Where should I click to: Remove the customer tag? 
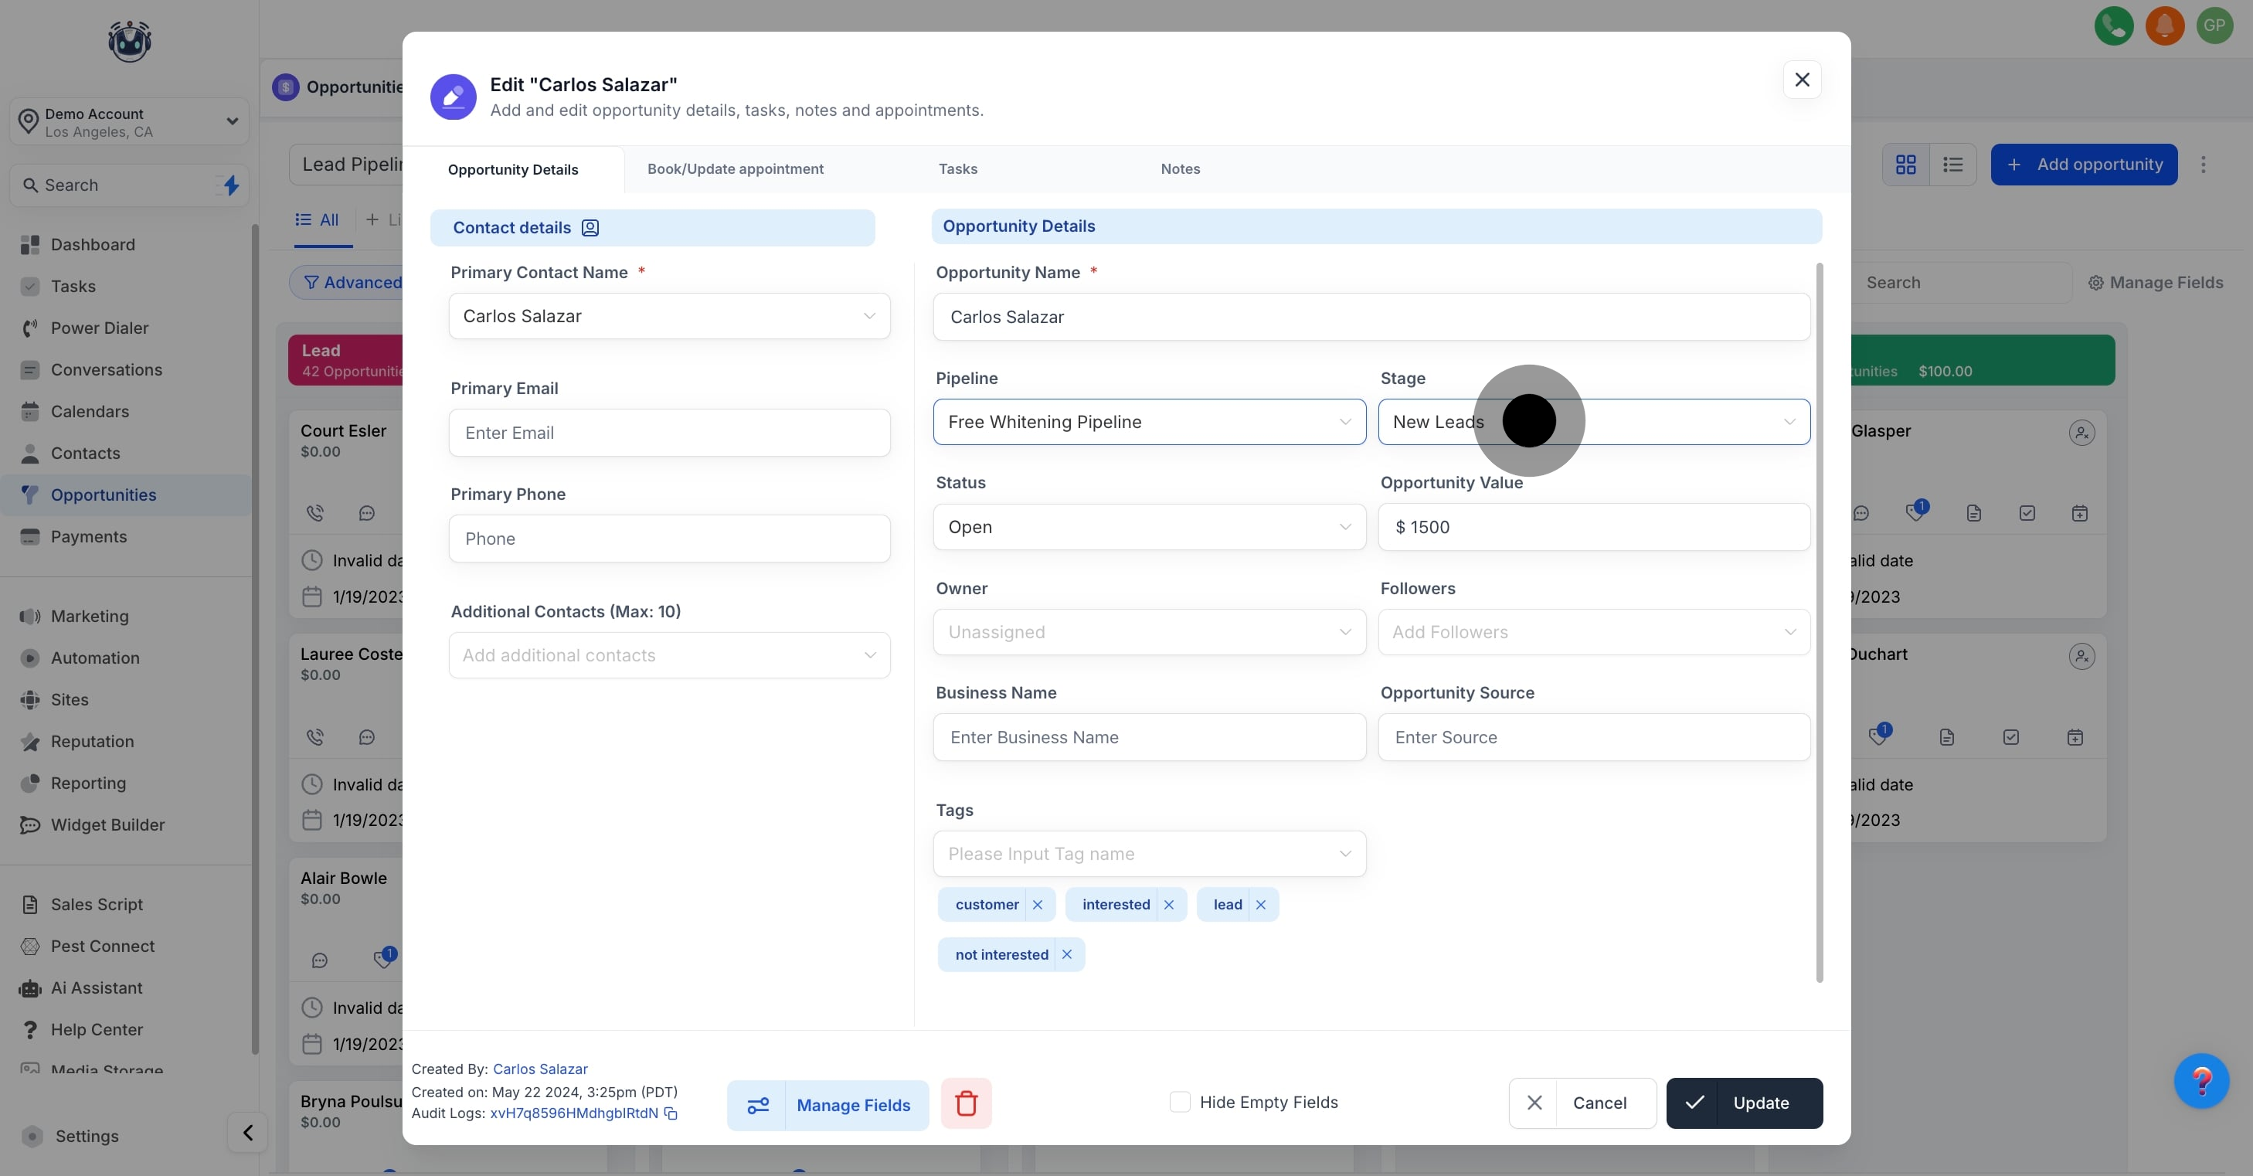tap(1038, 905)
